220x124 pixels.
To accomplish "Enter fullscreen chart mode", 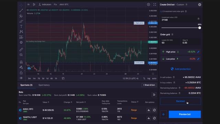I will (x=155, y=4).
